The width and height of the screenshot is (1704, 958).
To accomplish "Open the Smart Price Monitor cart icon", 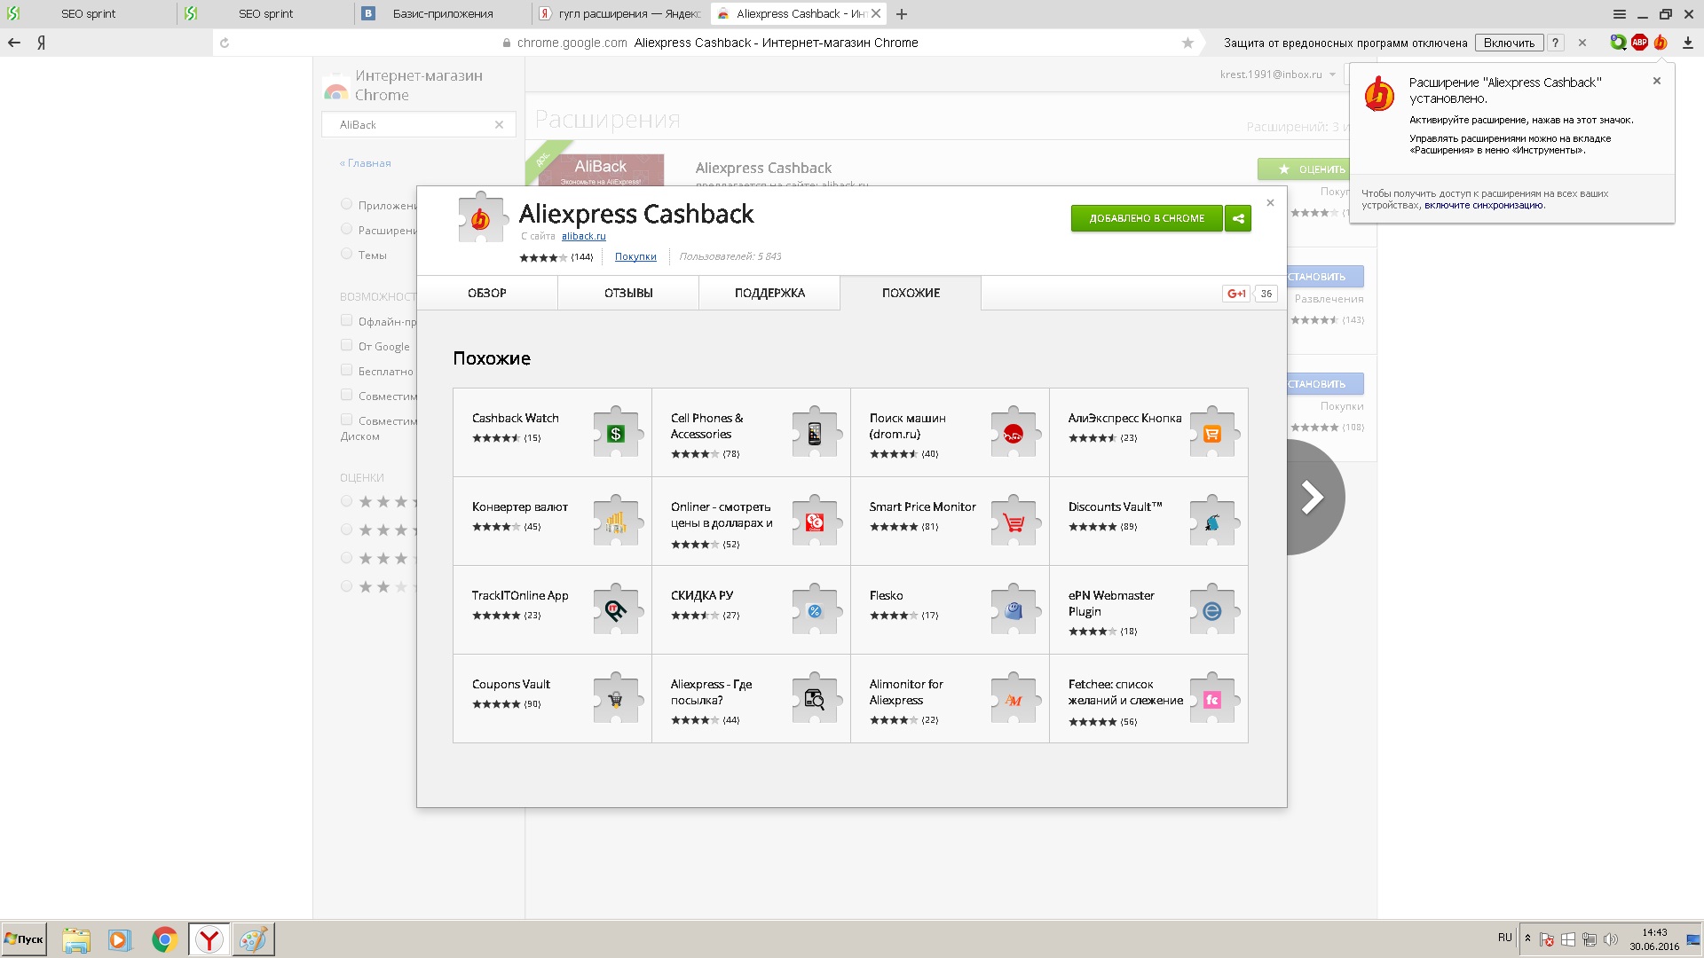I will (x=1014, y=522).
